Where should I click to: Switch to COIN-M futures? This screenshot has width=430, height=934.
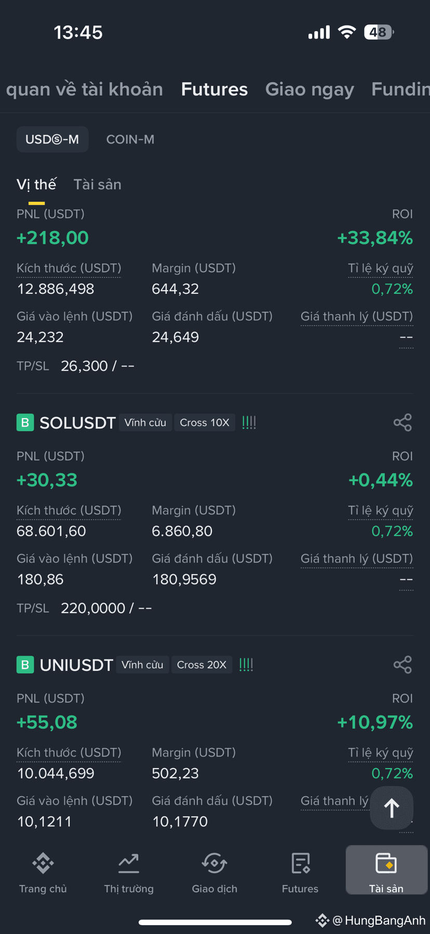[130, 139]
